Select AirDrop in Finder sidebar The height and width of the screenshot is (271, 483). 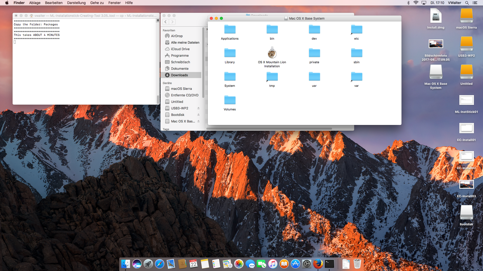pos(177,36)
